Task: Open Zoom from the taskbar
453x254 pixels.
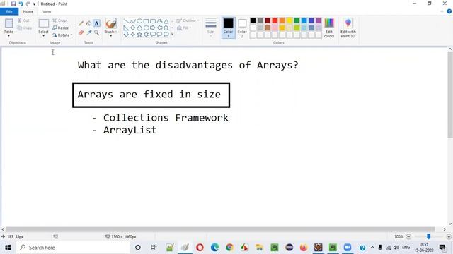Action: [x=348, y=248]
